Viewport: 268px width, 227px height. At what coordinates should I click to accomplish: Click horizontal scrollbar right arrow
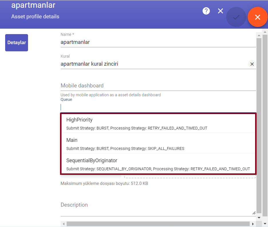(253, 224)
